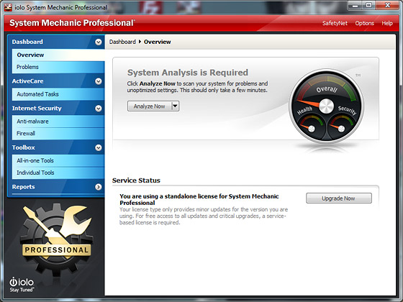This screenshot has height=302, width=403.
Task: Open Options in the header
Action: pos(364,23)
